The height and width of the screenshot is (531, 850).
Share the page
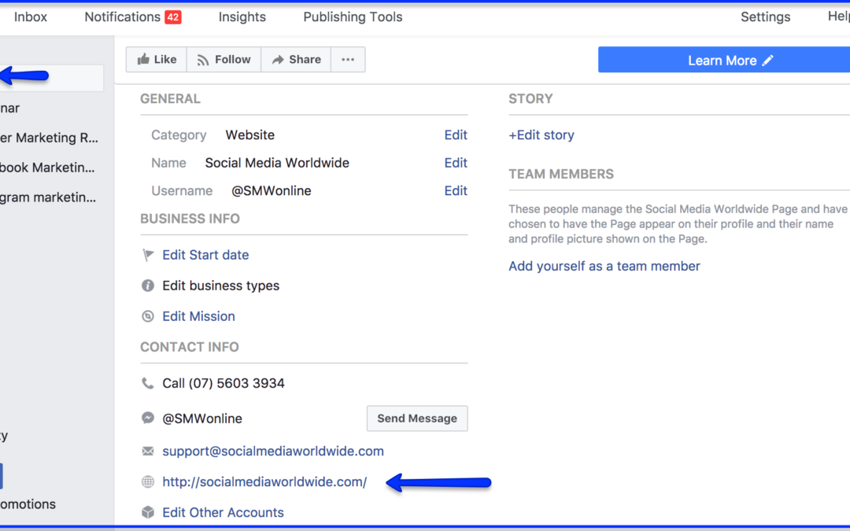pyautogui.click(x=296, y=60)
